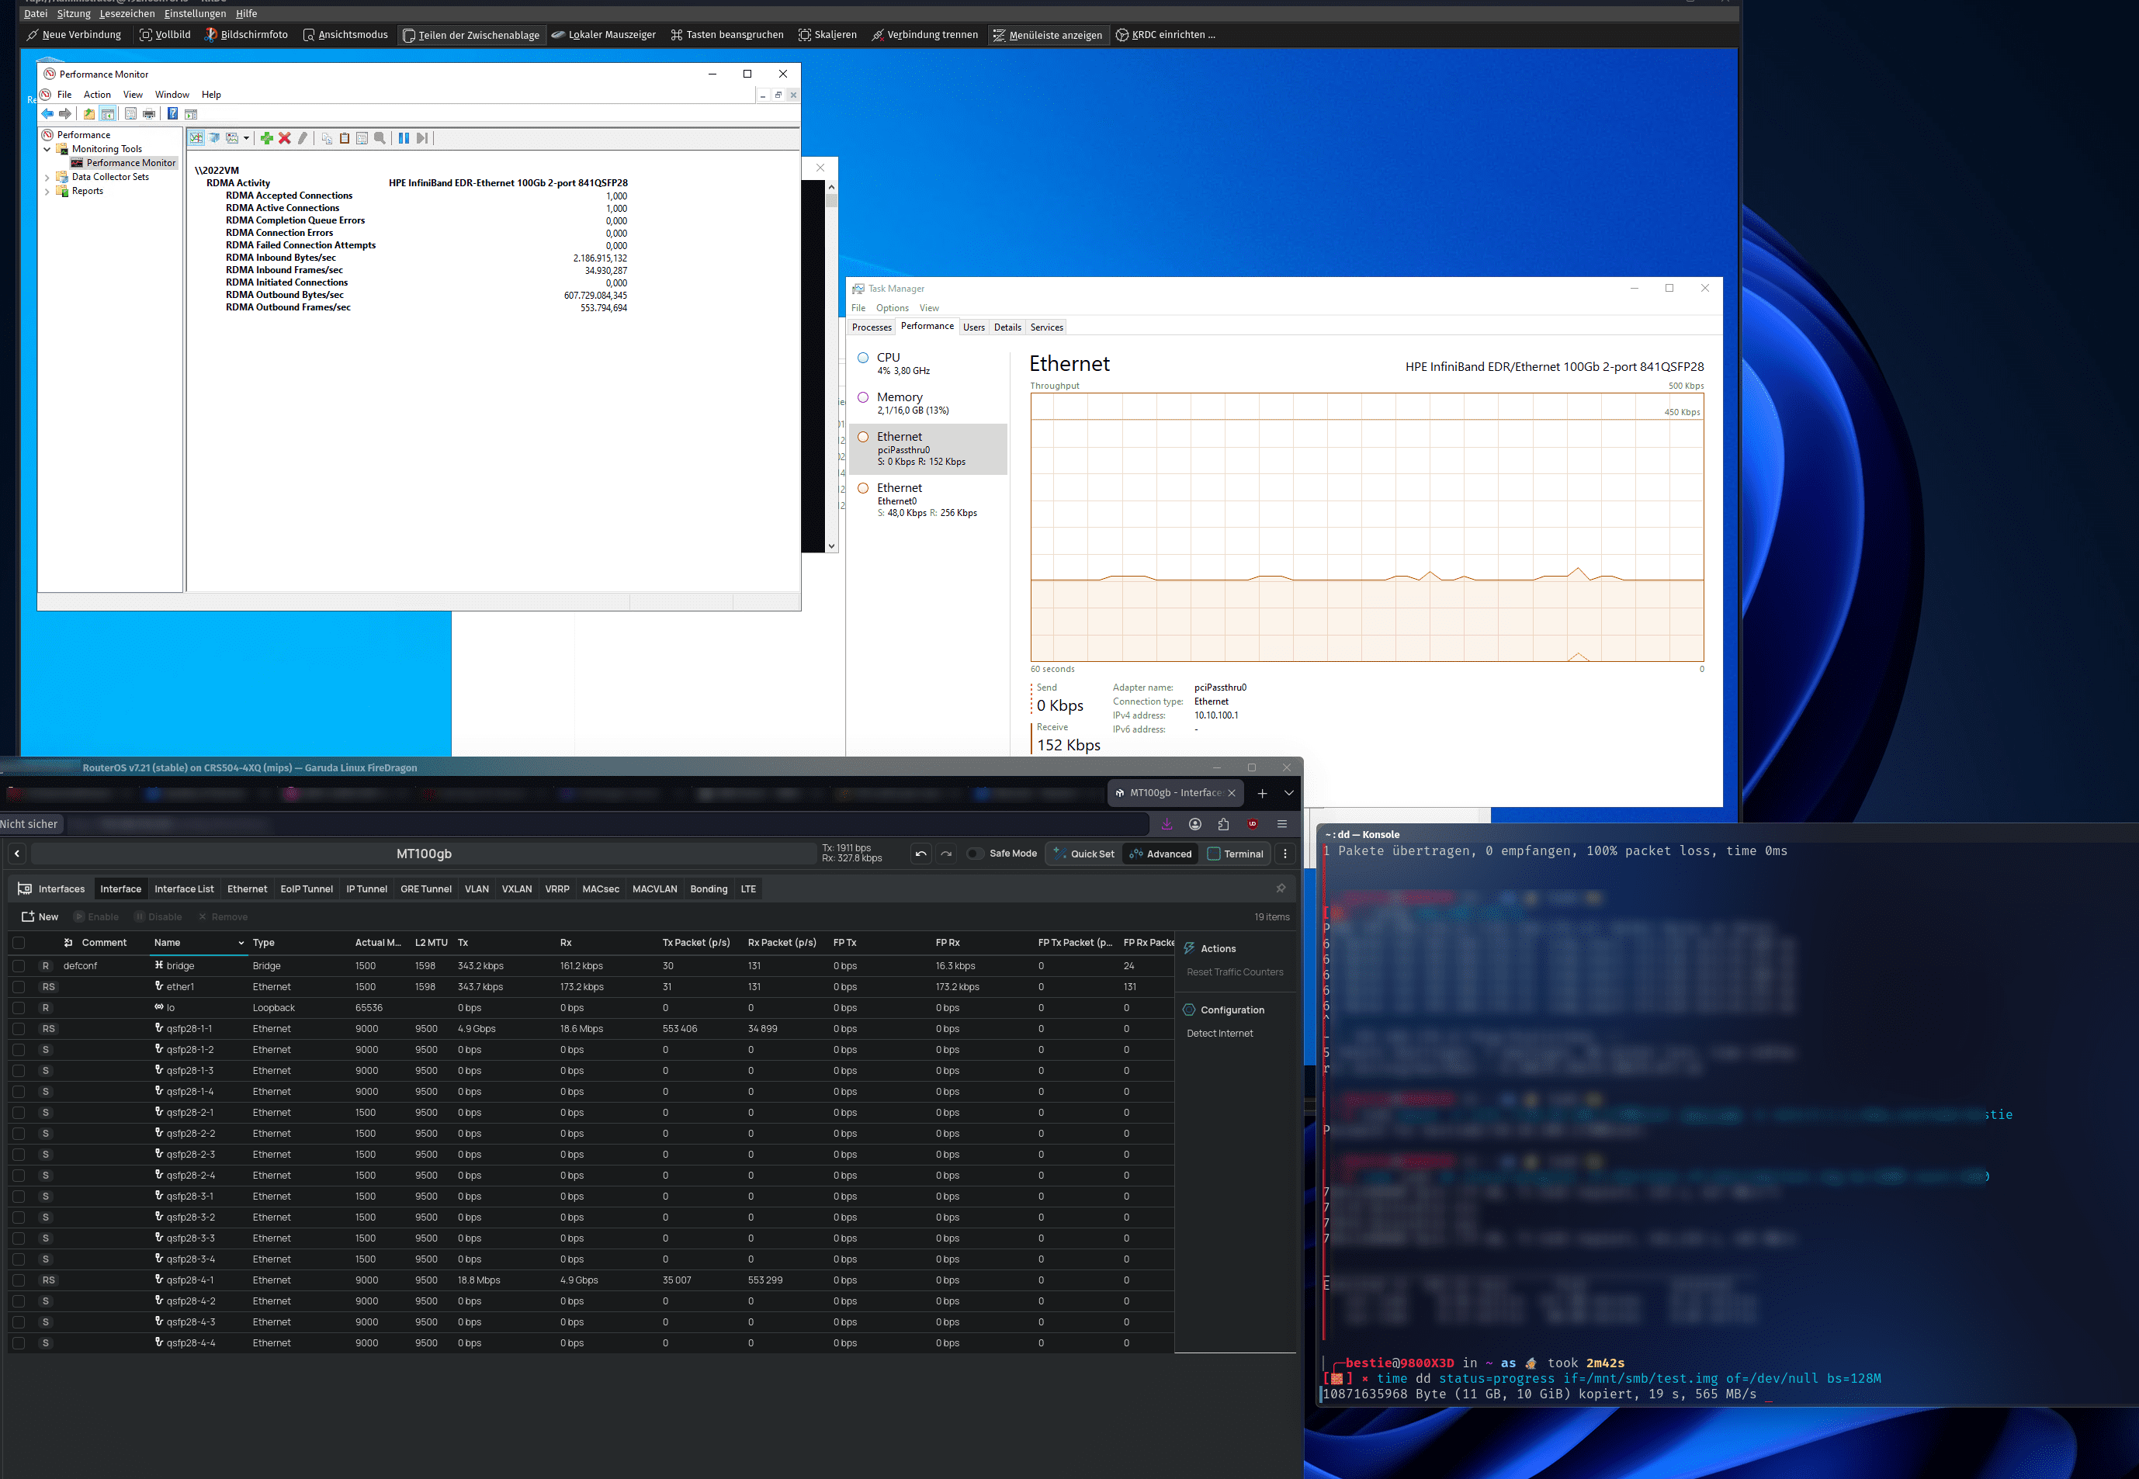The height and width of the screenshot is (1479, 2139).
Task: Click the Reset Traffic Counters link
Action: (1235, 972)
